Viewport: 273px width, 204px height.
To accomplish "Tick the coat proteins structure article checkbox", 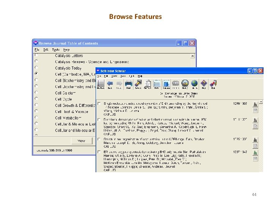I will [x=99, y=139].
